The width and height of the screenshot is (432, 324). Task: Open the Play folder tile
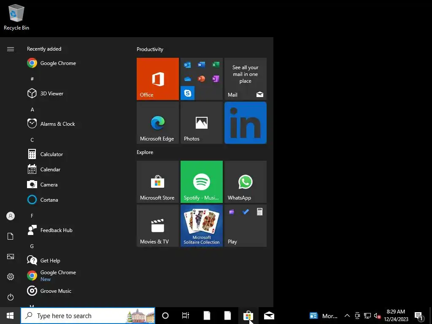(x=246, y=226)
